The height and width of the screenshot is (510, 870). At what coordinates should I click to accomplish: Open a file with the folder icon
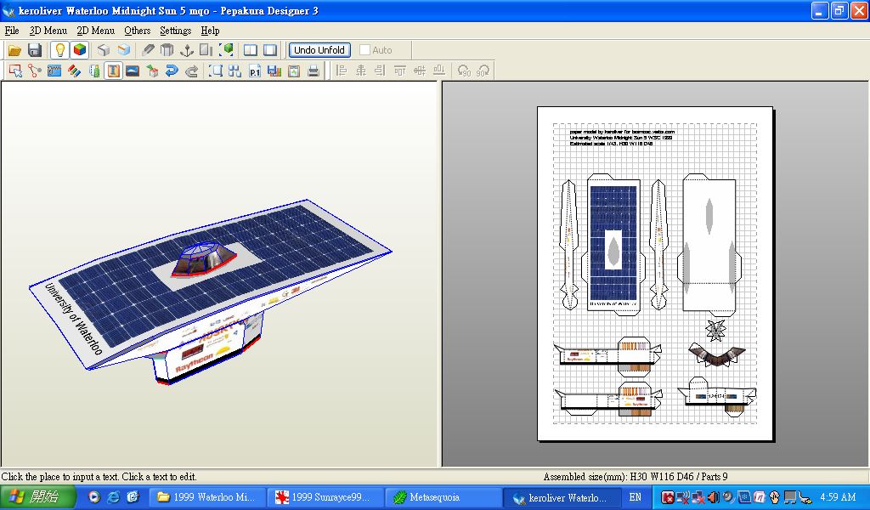(x=14, y=50)
